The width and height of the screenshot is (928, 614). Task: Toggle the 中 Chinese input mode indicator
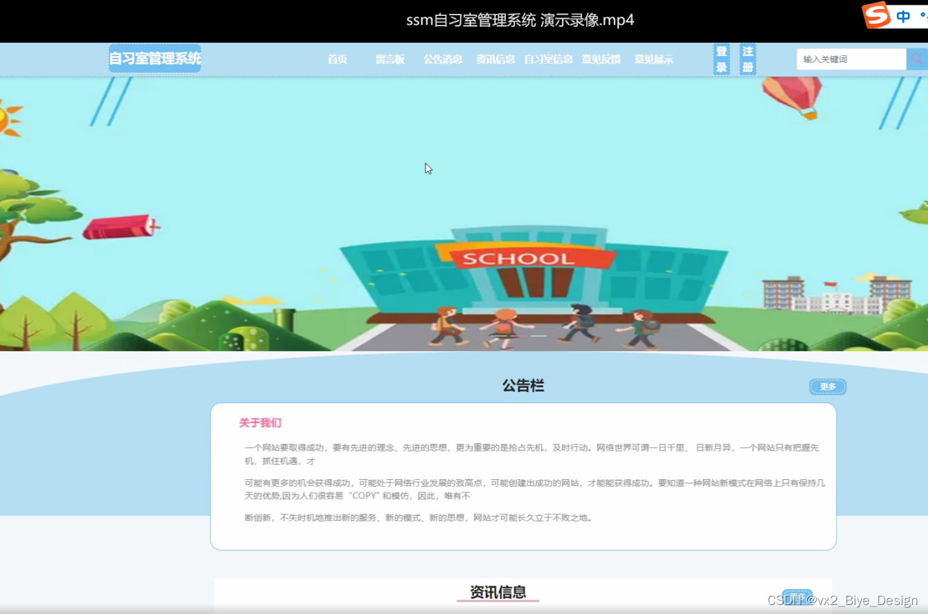[903, 17]
